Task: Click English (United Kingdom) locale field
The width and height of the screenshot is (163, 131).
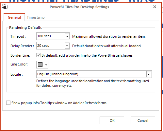Action: (x=91, y=74)
